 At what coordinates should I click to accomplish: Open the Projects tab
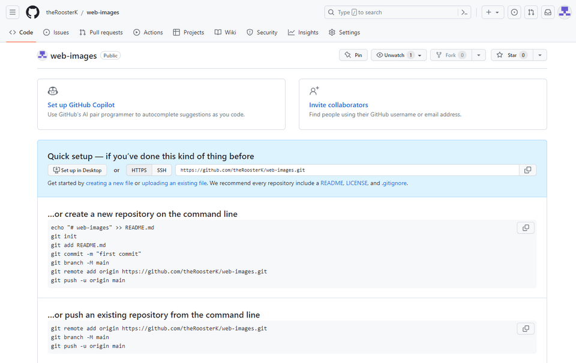click(x=188, y=32)
